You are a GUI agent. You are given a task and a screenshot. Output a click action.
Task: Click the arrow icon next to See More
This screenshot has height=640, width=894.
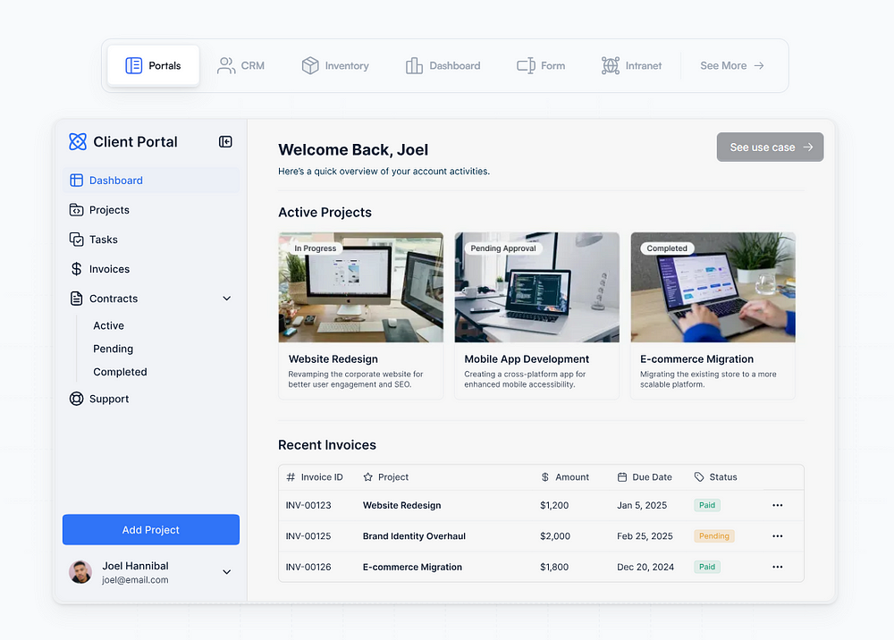pos(759,65)
